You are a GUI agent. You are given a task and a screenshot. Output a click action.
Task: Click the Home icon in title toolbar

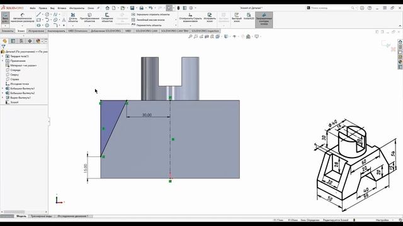pyautogui.click(x=108, y=8)
